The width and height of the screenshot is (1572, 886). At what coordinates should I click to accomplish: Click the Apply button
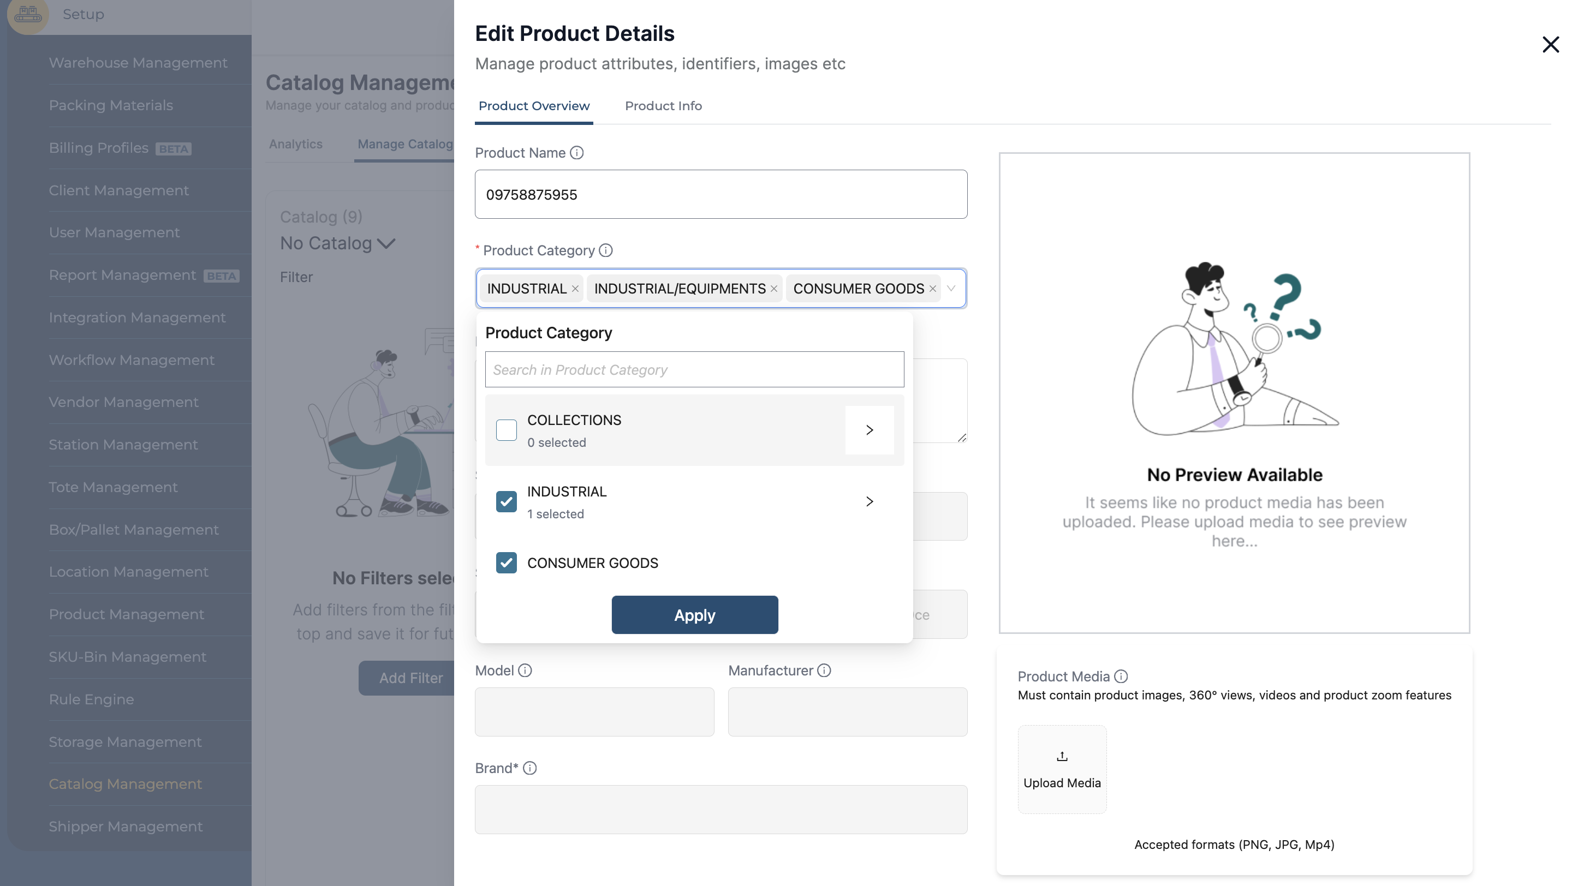(x=694, y=615)
